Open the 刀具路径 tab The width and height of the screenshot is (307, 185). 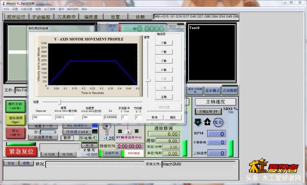[x=66, y=17]
